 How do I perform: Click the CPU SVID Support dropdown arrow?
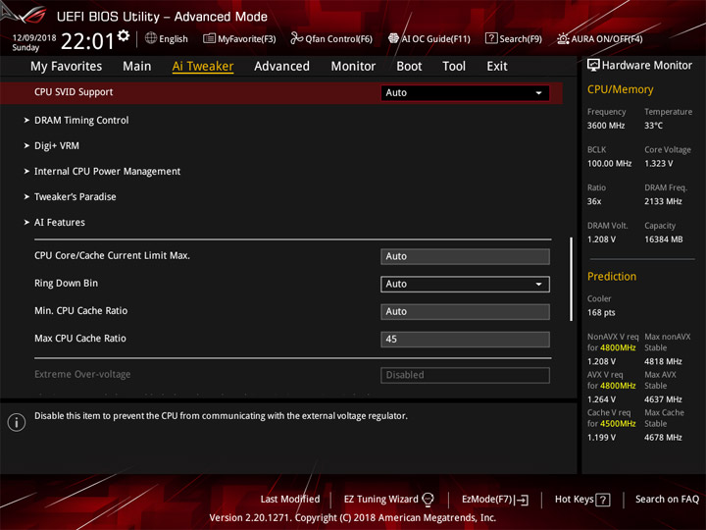pos(538,93)
